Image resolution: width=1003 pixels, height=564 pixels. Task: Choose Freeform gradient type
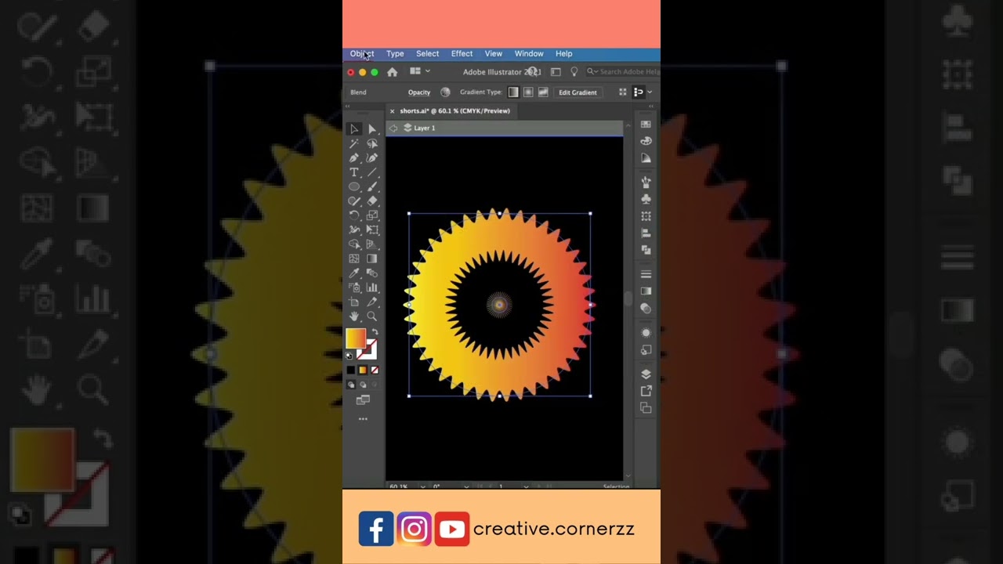click(543, 92)
